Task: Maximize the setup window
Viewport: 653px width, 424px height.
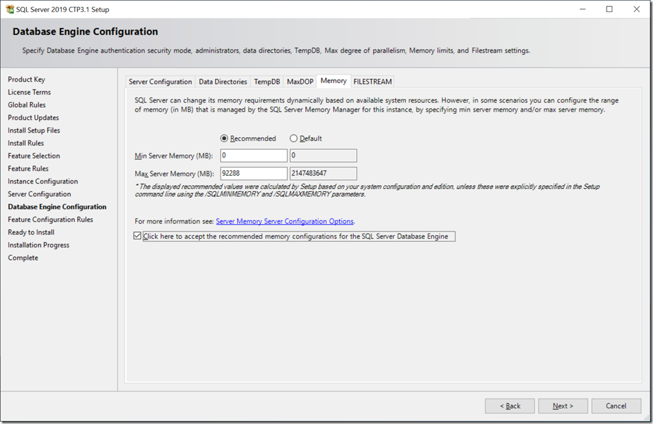Action: click(x=609, y=9)
